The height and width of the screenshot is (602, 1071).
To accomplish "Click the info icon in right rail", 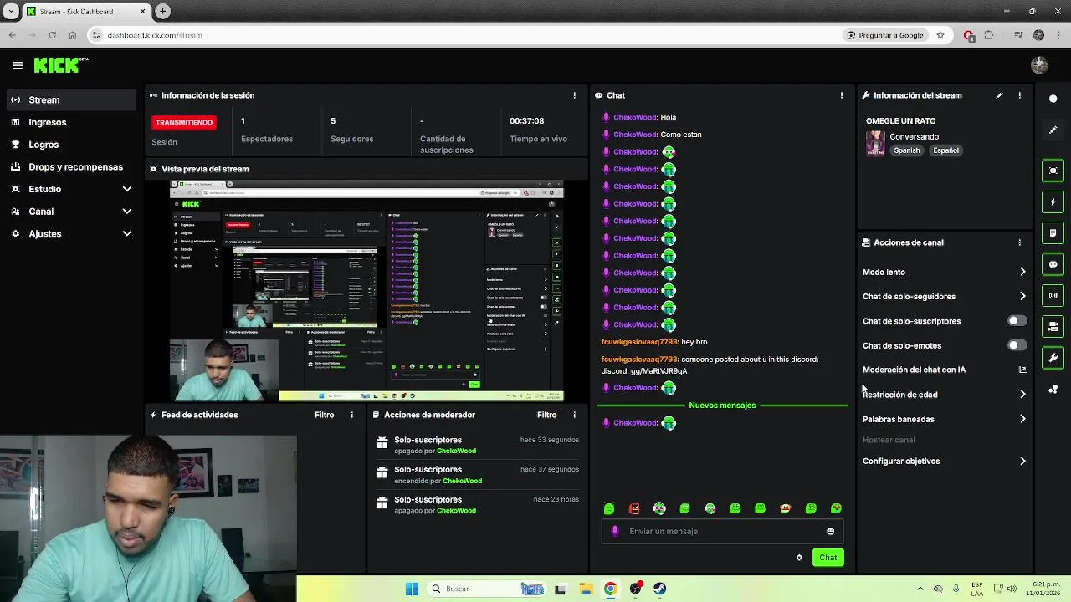I will tap(1053, 99).
